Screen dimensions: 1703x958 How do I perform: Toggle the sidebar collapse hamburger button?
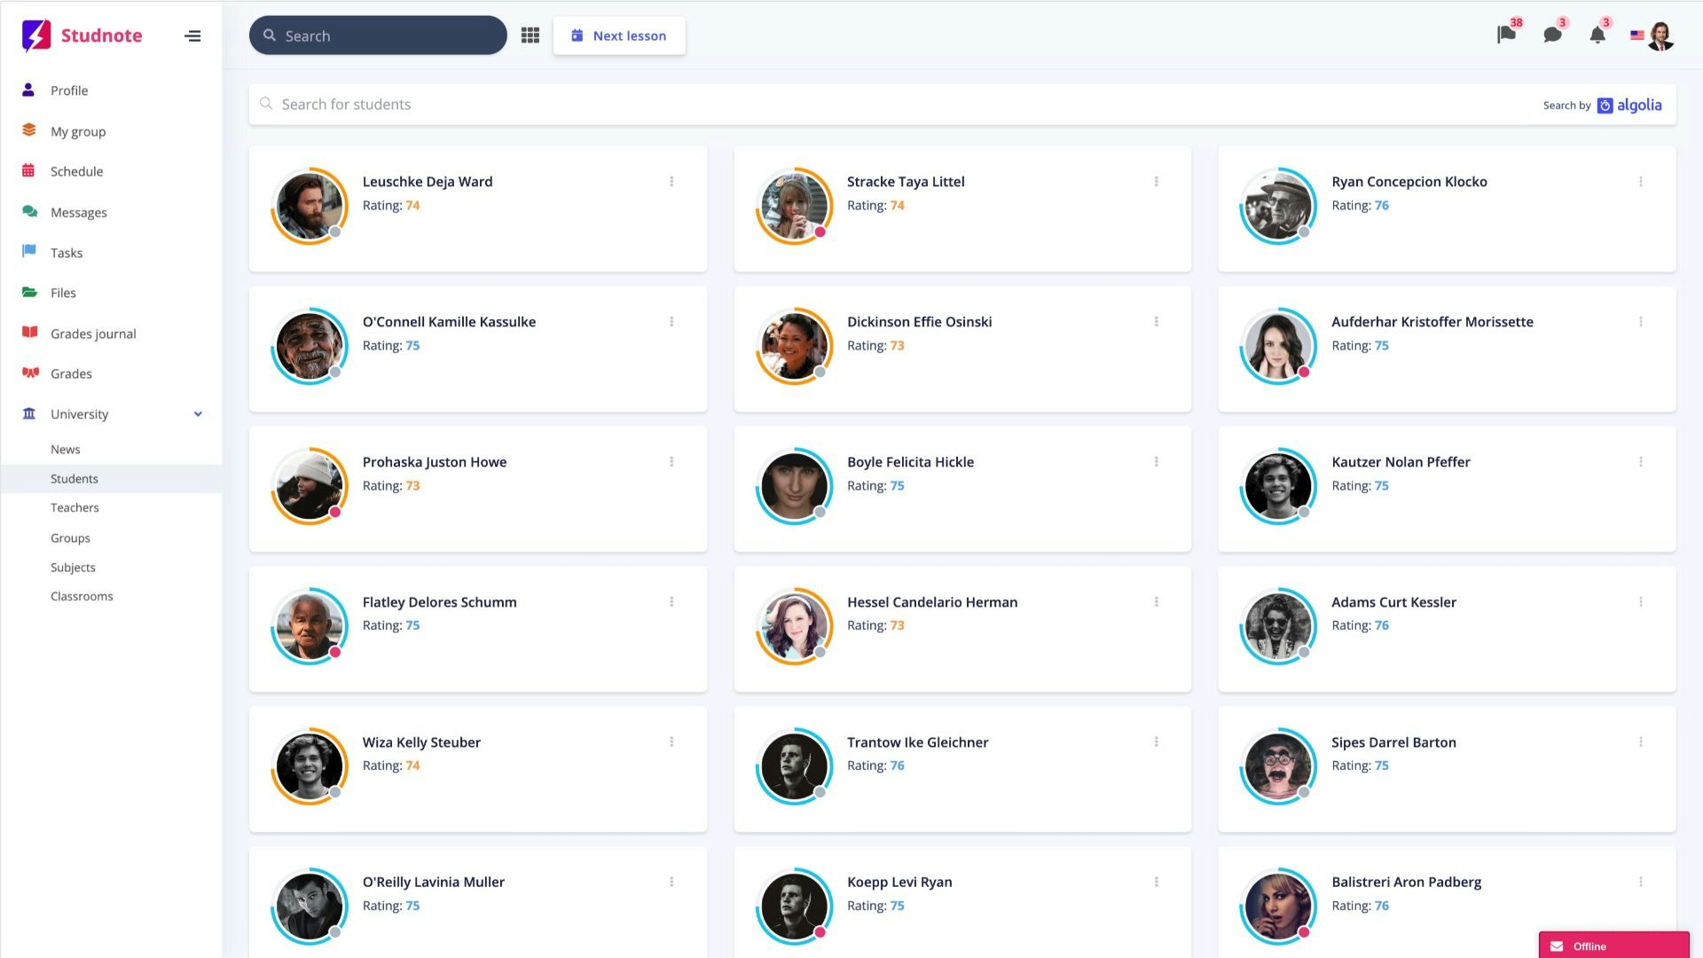coord(192,35)
